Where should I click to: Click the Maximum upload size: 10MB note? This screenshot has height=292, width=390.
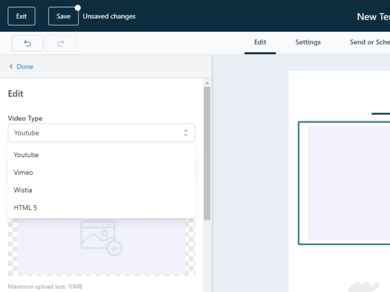click(x=45, y=286)
